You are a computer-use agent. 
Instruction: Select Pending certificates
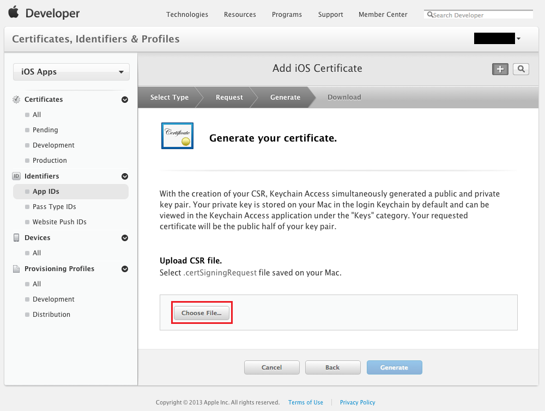(x=45, y=130)
